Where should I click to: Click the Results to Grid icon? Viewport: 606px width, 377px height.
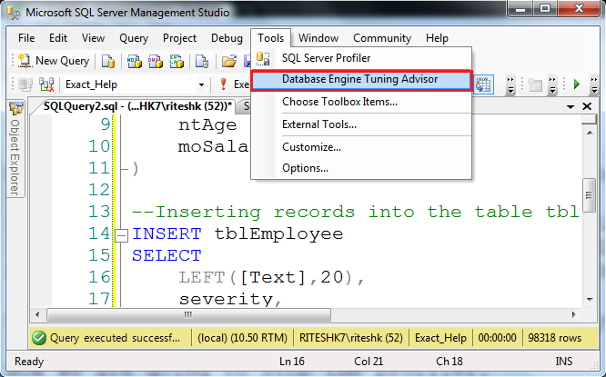click(x=483, y=84)
